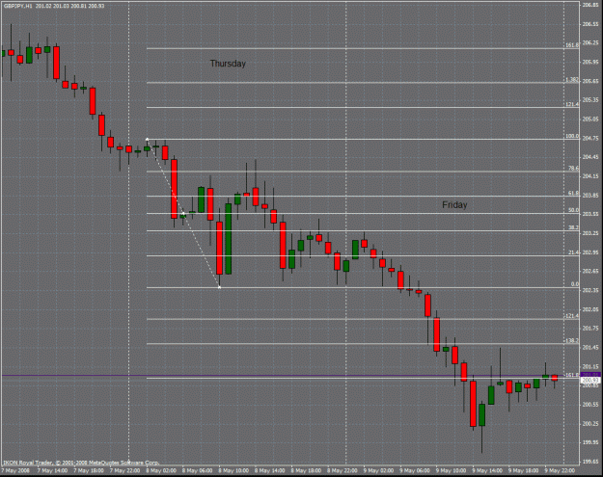The height and width of the screenshot is (477, 603).
Task: Click the 200.55 price axis value
Action: coord(590,405)
